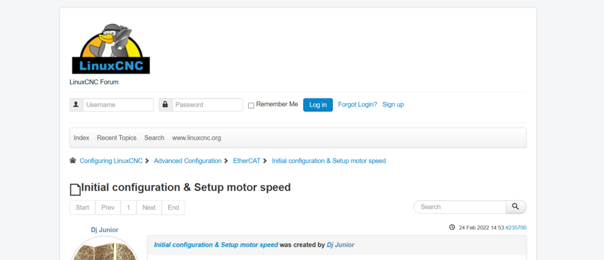This screenshot has width=604, height=260.
Task: Open post permalink #235700
Action: tap(516, 228)
